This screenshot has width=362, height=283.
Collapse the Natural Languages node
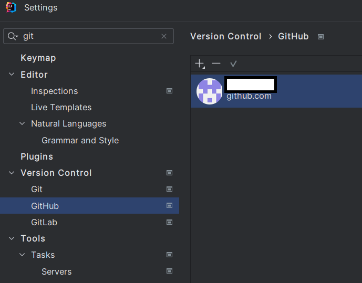22,123
